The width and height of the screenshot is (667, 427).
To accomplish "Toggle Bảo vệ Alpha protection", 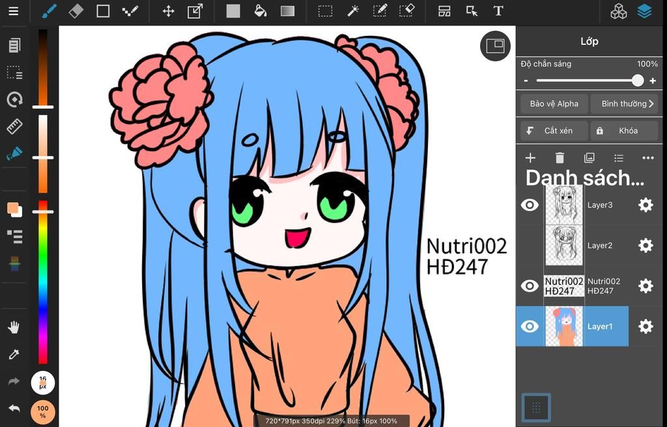I will pyautogui.click(x=554, y=103).
